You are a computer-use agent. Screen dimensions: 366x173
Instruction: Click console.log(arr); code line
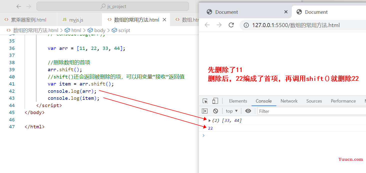tap(72, 91)
